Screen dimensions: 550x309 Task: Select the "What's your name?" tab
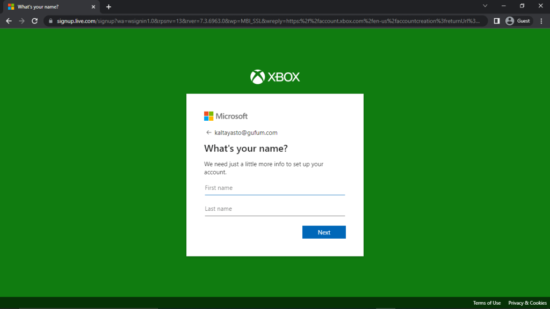[51, 6]
